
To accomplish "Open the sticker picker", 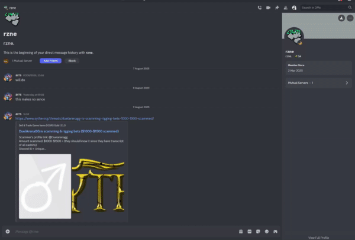I will pos(258,231).
